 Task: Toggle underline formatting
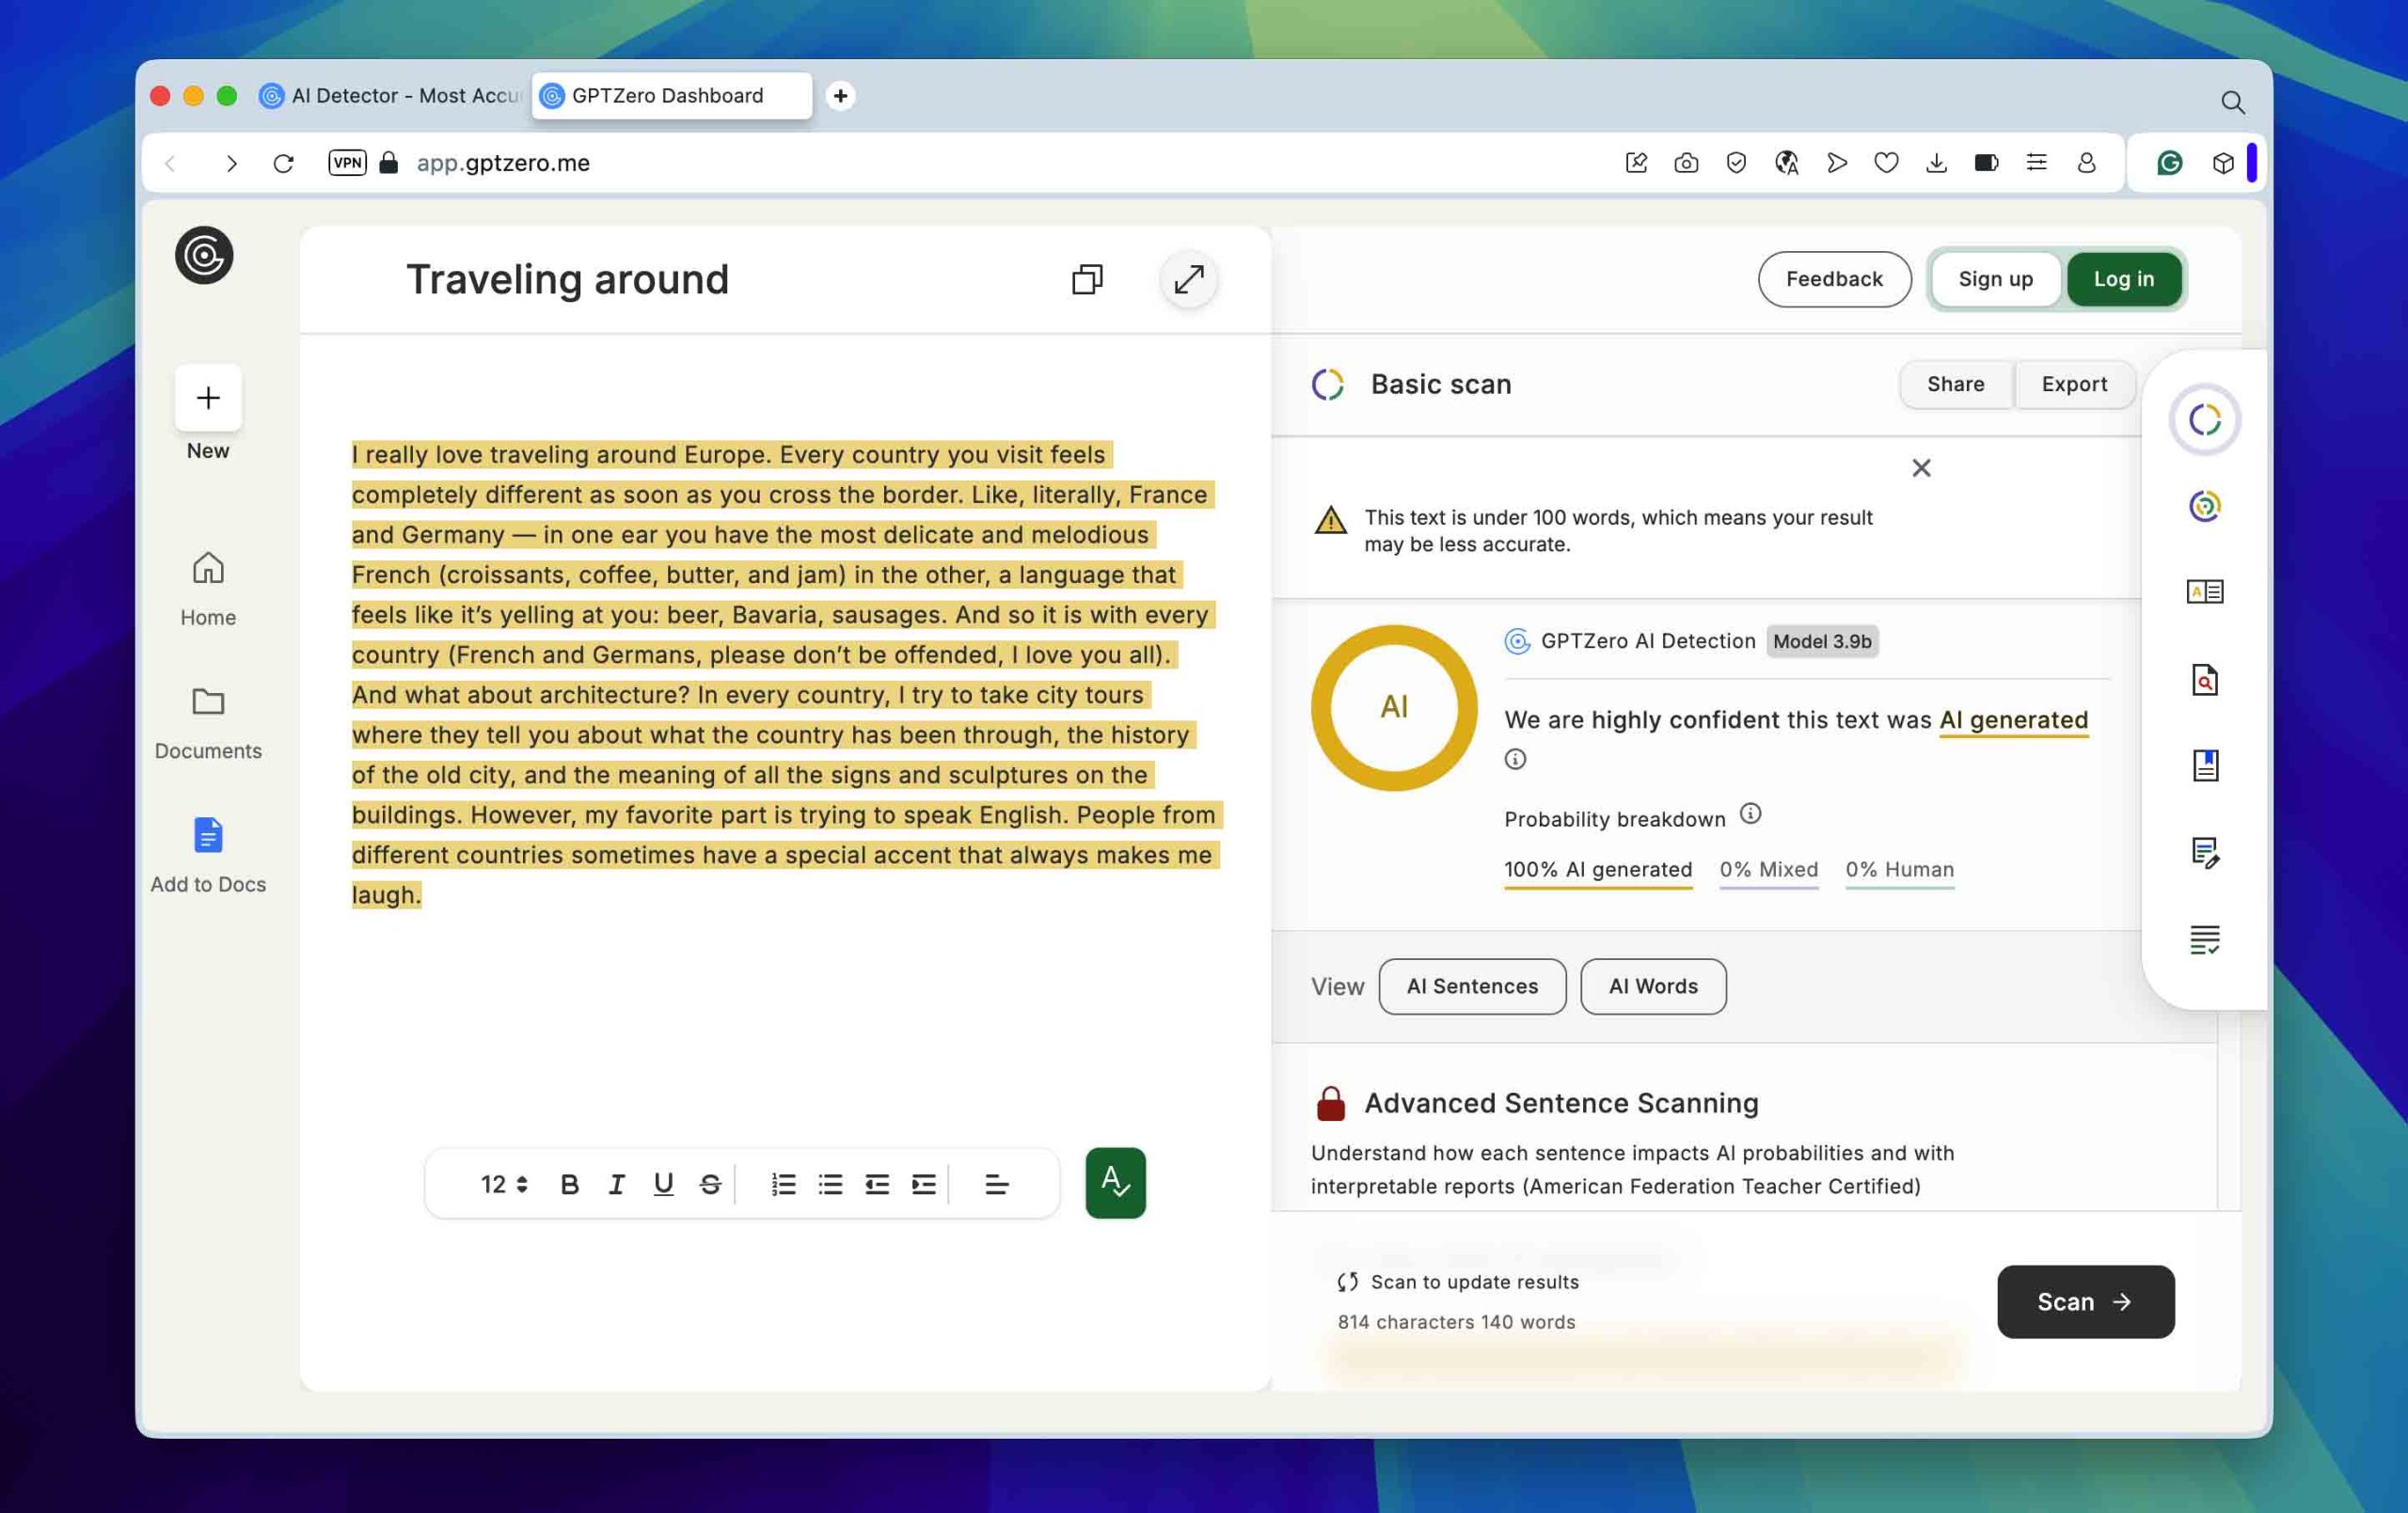click(x=663, y=1184)
